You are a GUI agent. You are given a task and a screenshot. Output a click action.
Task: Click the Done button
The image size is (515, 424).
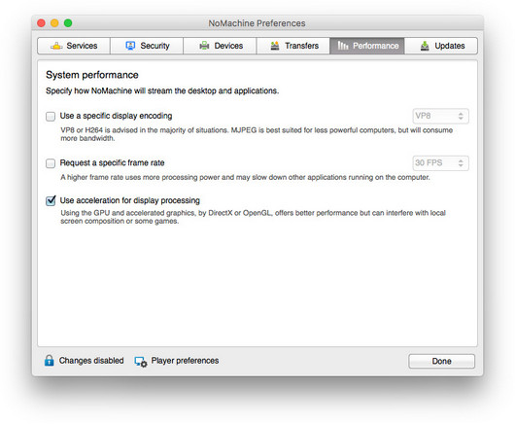point(441,361)
